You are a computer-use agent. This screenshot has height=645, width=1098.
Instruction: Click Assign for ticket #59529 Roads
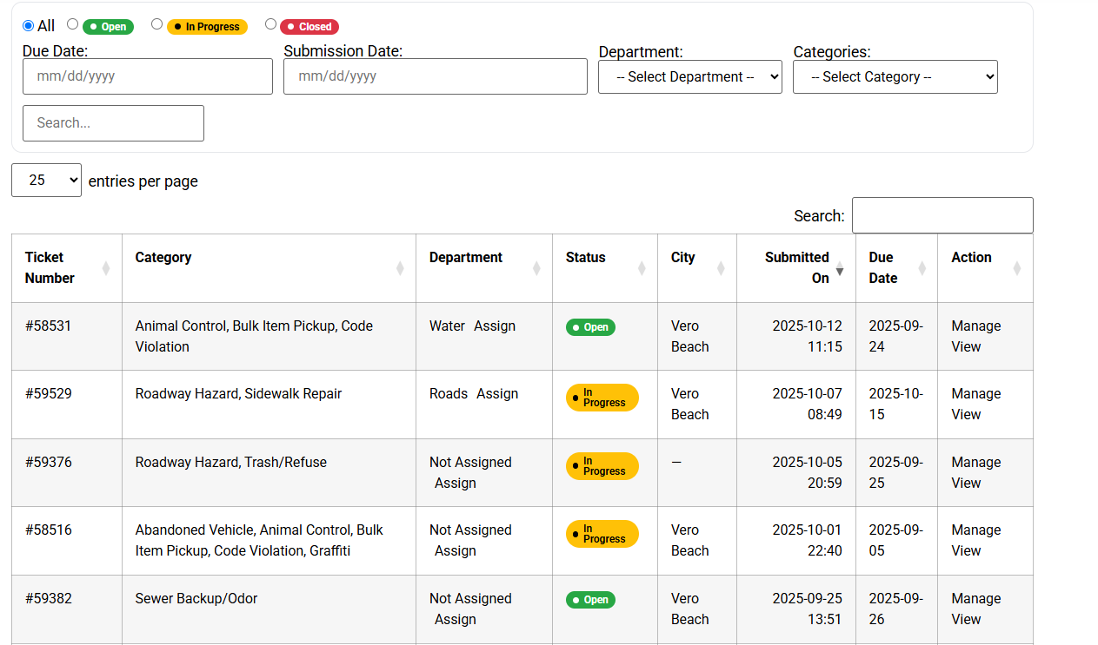click(497, 393)
